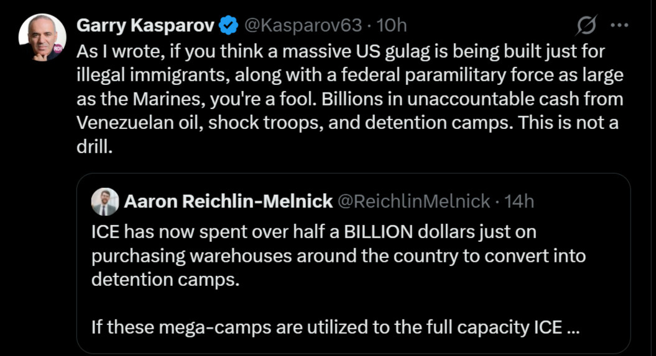Open Garry Kasparov's profile picture

42,37
